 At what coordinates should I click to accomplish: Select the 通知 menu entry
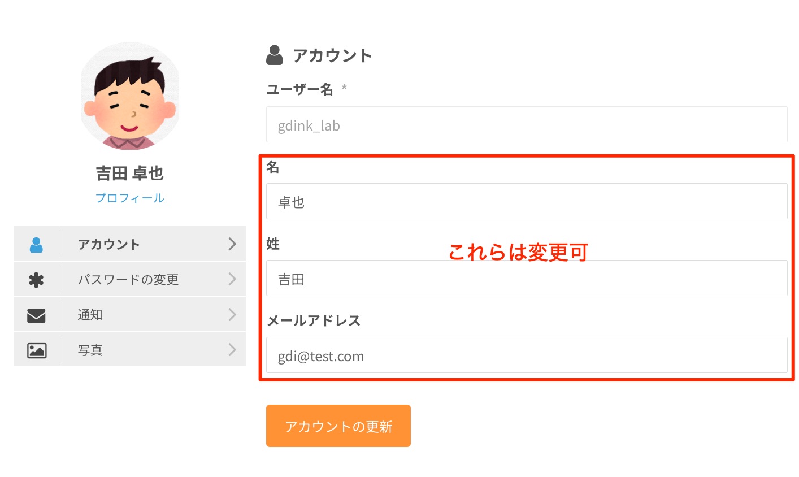90,315
